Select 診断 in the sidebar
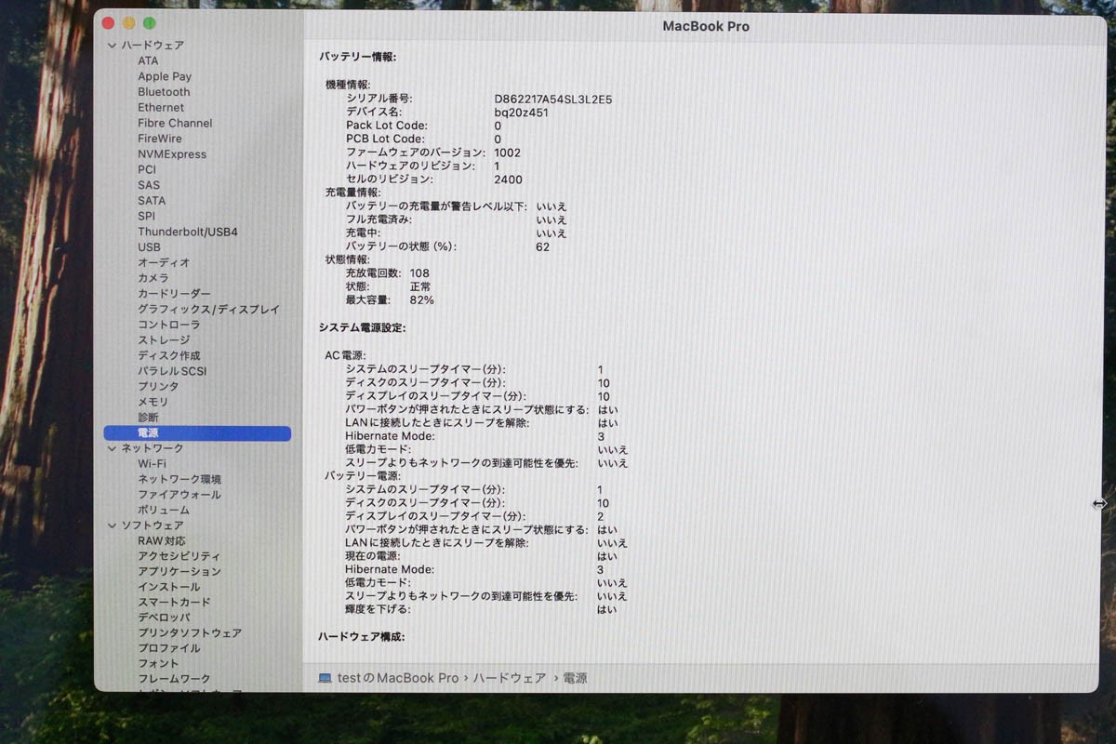The height and width of the screenshot is (744, 1116). (148, 418)
